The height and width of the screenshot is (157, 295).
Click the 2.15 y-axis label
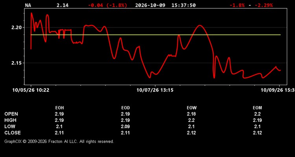16,63
